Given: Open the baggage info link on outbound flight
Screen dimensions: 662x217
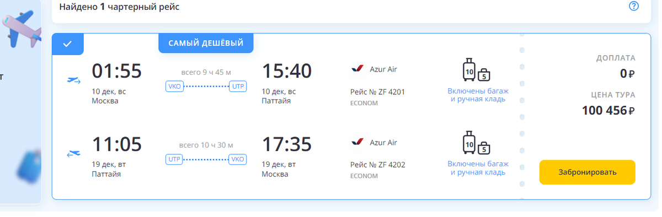Looking at the screenshot, I should (478, 95).
